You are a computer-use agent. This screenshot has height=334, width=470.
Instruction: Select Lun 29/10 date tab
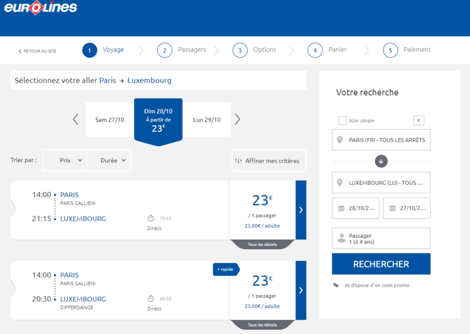click(x=207, y=120)
